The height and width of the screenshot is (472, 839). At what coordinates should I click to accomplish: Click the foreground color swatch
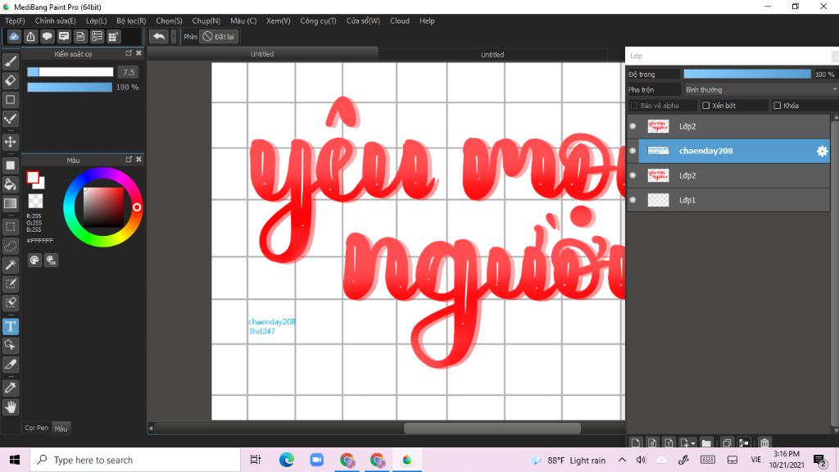33,177
